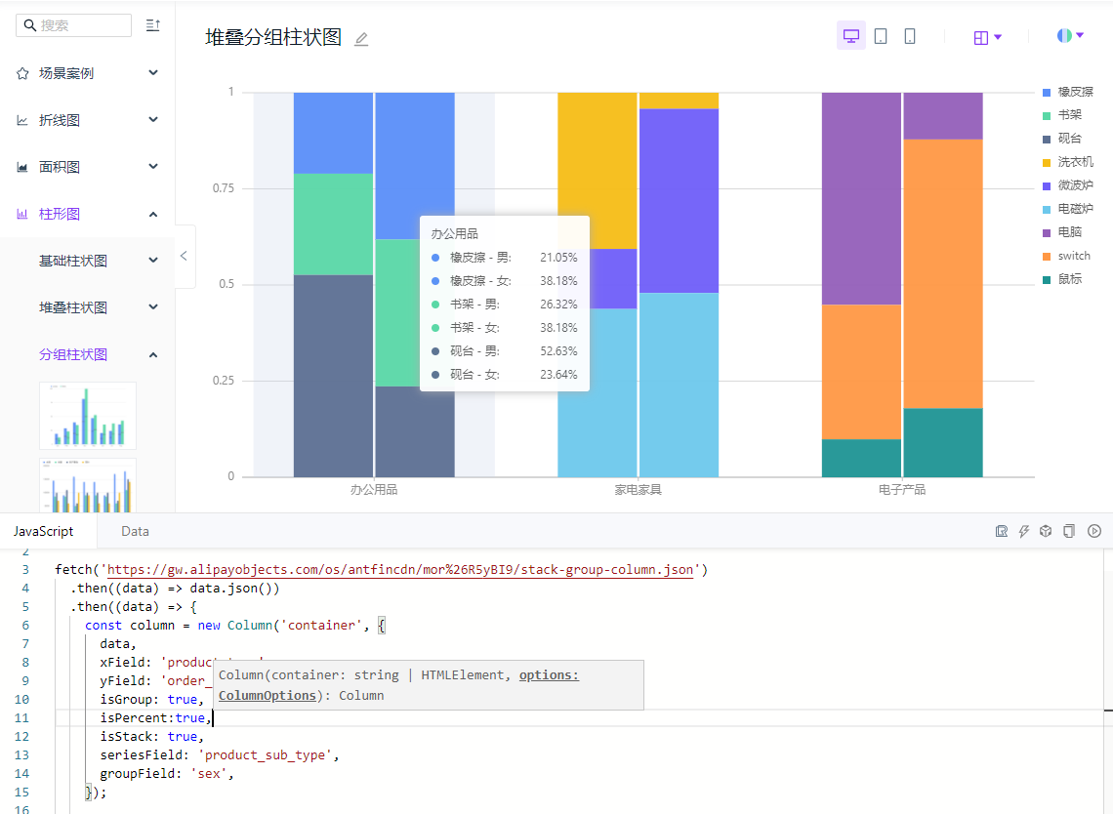Image resolution: width=1113 pixels, height=814 pixels.
Task: Toggle switch legend item
Action: point(1066,256)
